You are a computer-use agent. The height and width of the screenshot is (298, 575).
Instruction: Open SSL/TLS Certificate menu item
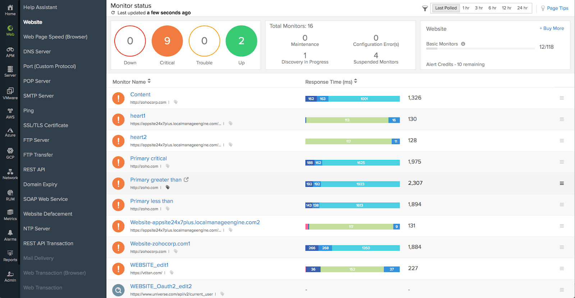tap(46, 125)
